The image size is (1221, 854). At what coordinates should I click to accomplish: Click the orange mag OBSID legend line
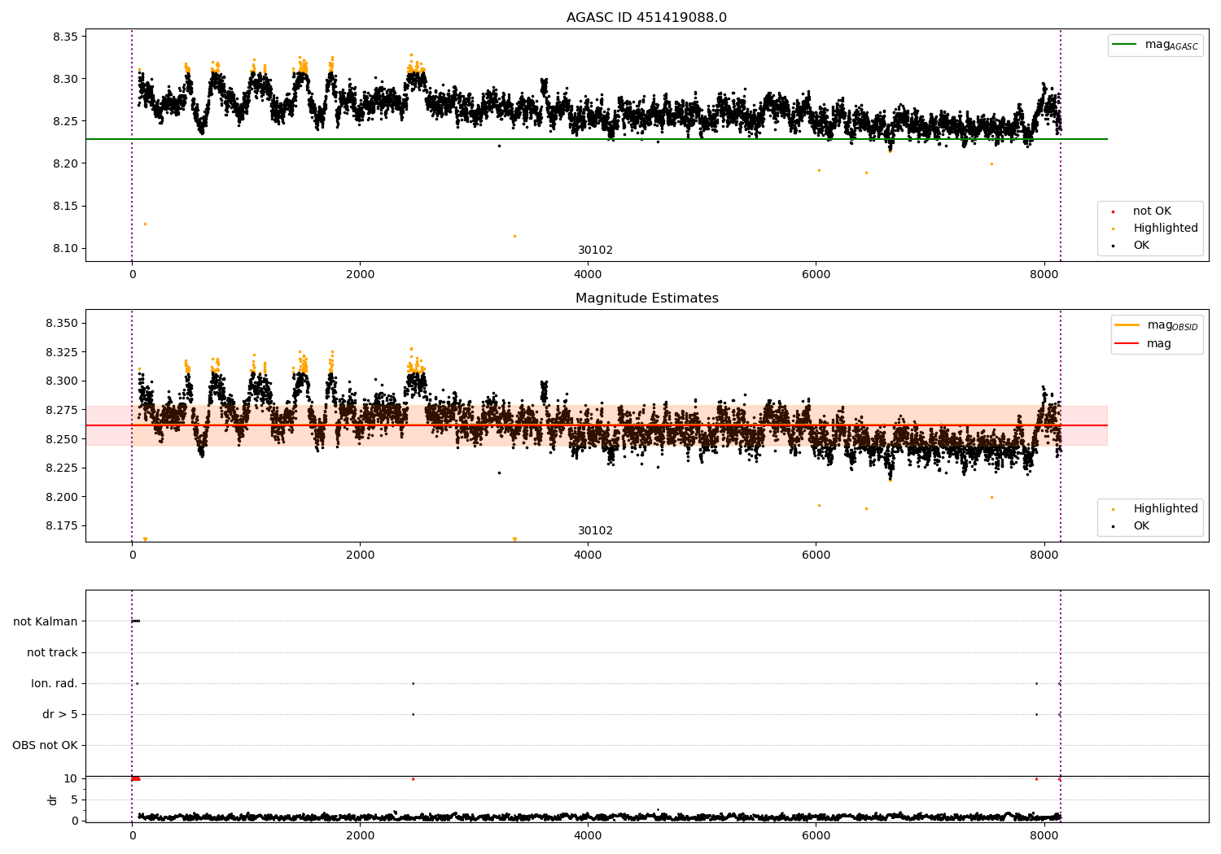pos(1127,325)
